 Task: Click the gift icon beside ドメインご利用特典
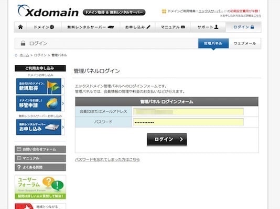pos(164,11)
